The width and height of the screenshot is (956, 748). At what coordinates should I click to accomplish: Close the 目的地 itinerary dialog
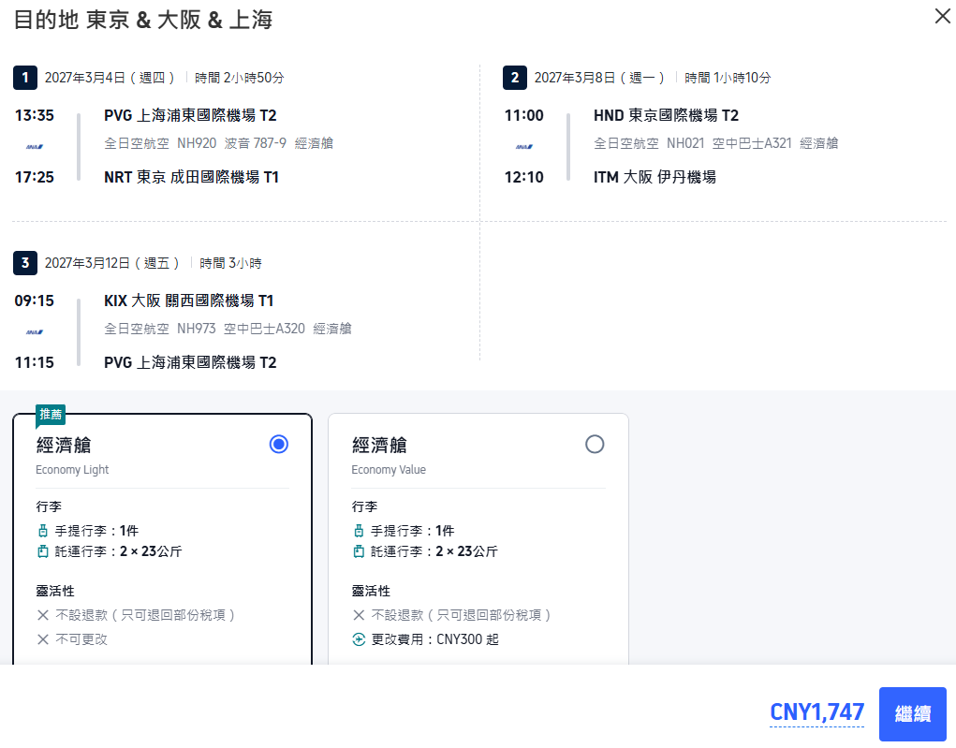click(941, 17)
